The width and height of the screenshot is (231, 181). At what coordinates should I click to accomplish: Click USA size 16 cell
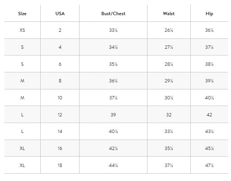(x=60, y=148)
